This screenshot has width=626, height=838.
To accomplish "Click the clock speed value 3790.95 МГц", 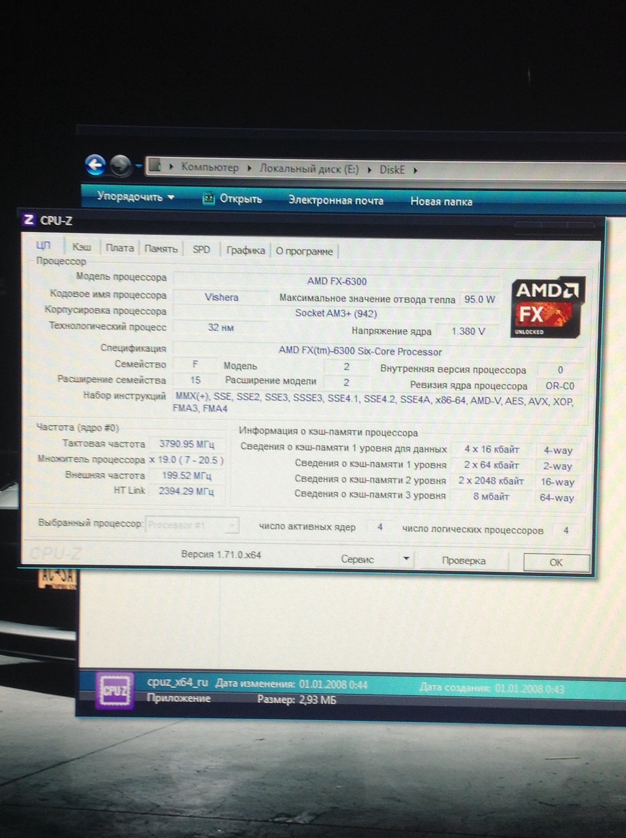I will click(x=186, y=444).
